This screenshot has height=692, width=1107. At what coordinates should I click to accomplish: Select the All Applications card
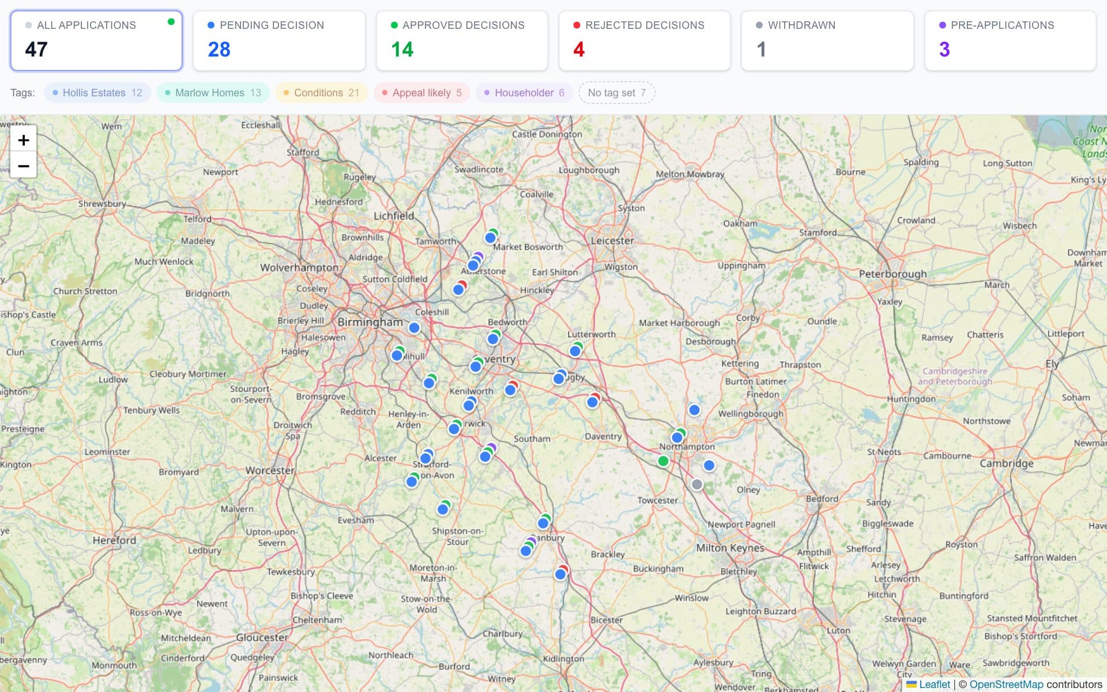pos(96,41)
